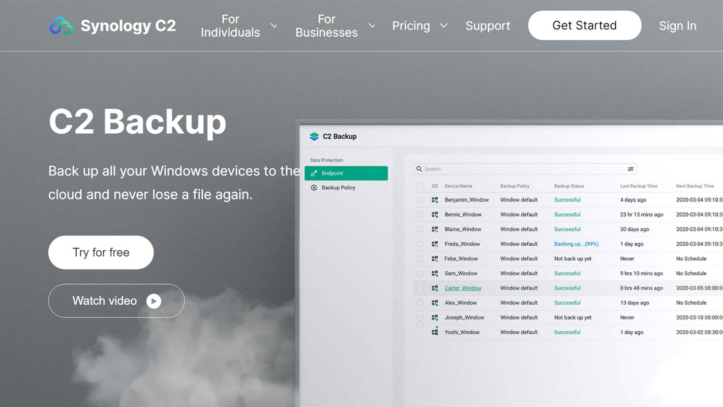Image resolution: width=723 pixels, height=407 pixels.
Task: Check the Sam_Window row checkbox
Action: point(420,274)
